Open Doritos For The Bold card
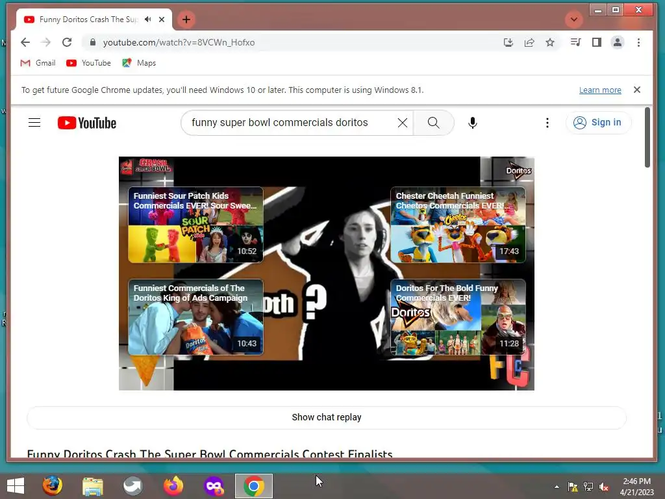Image resolution: width=665 pixels, height=499 pixels. 458,317
